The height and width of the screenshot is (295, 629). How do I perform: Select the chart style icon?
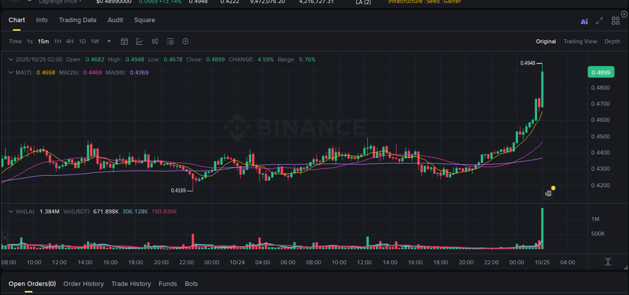tap(139, 41)
